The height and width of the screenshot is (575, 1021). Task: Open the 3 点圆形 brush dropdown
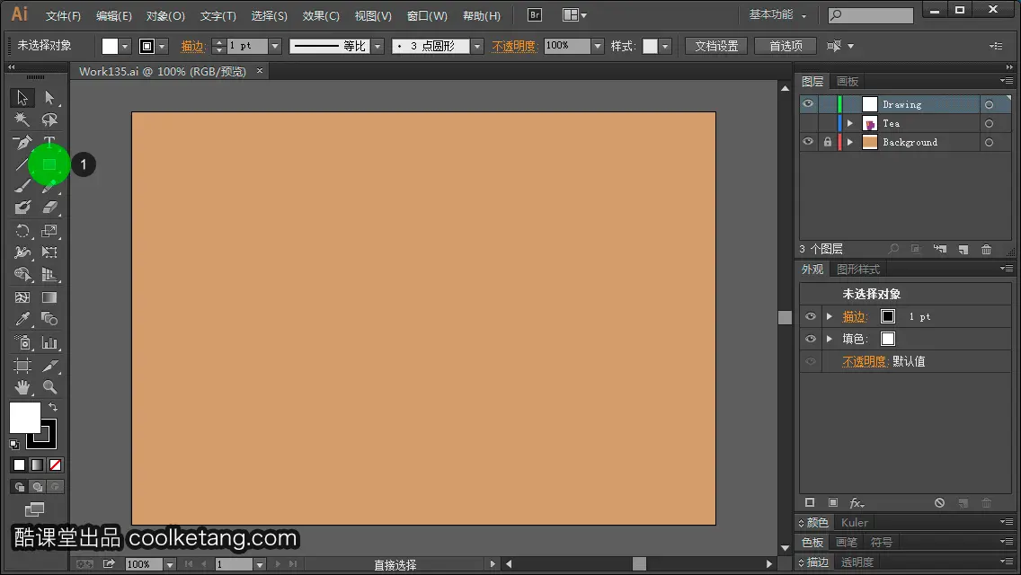[x=477, y=46]
